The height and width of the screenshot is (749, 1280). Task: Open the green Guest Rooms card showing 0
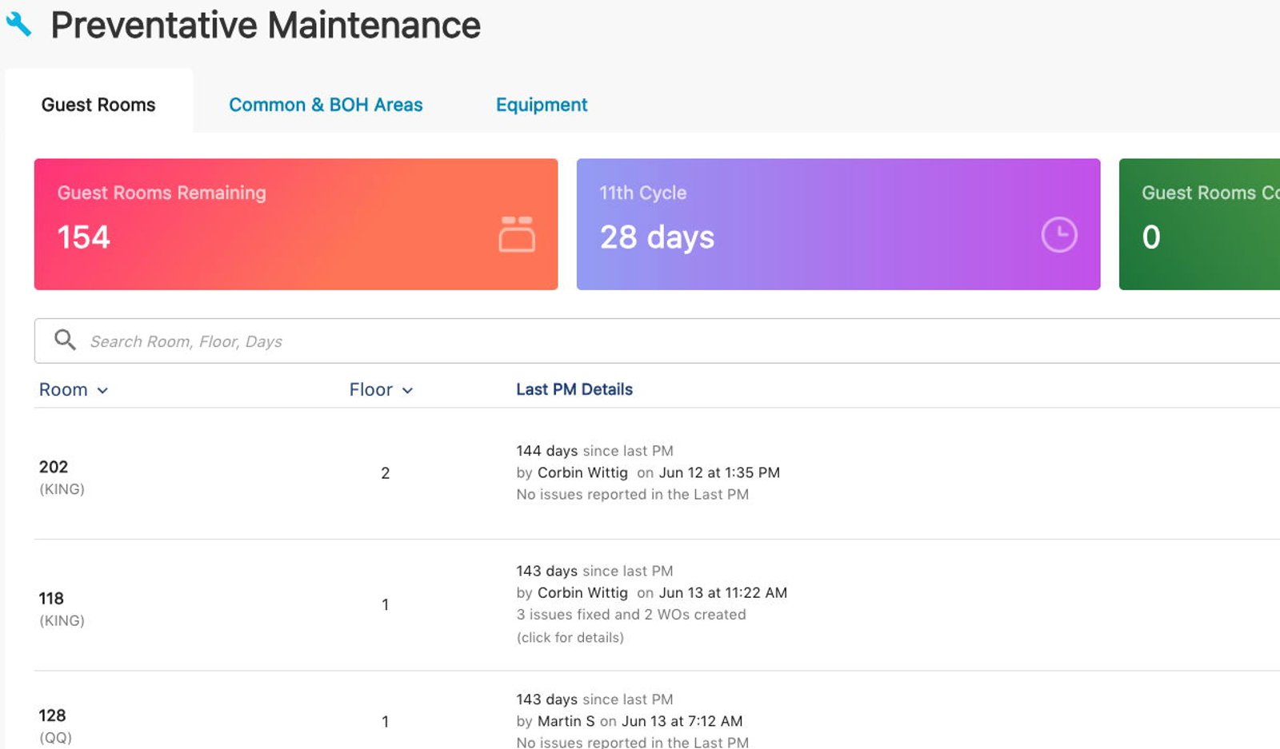click(1199, 224)
